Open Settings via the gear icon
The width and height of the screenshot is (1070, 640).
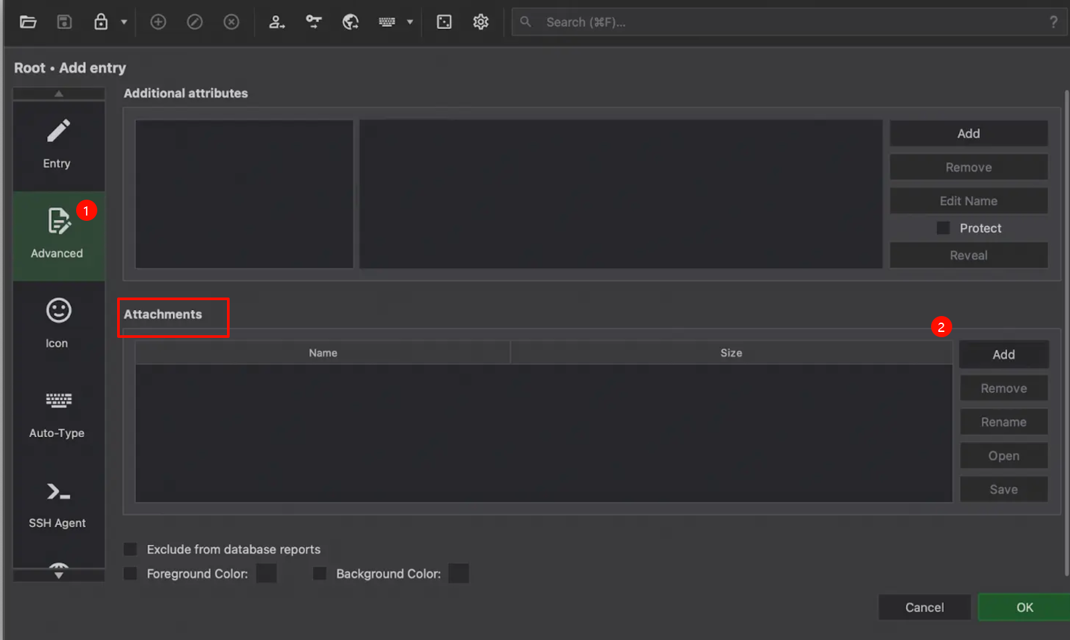[x=481, y=22]
